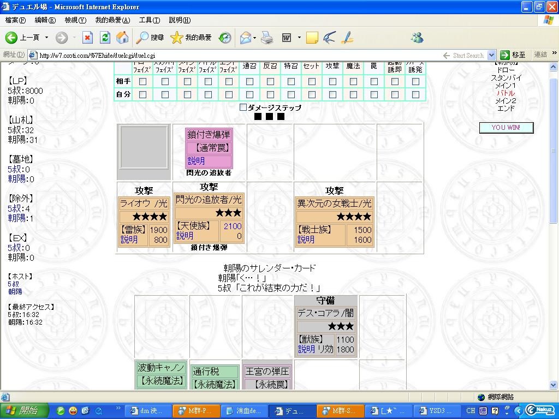Screen dimensions: 559x419
Task: Open 説明 link on 異次元の女戦士 card
Action: tap(306, 240)
